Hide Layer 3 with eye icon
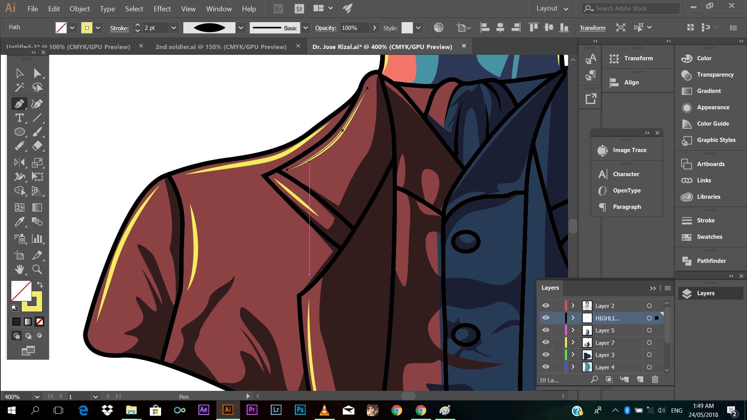 click(x=546, y=355)
